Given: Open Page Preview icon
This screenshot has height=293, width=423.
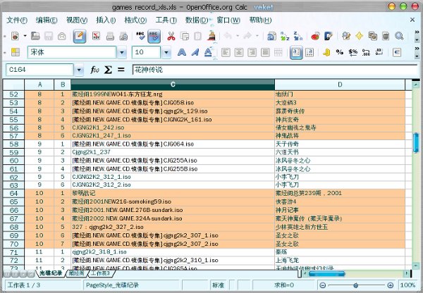Looking at the screenshot, I should [123, 36].
